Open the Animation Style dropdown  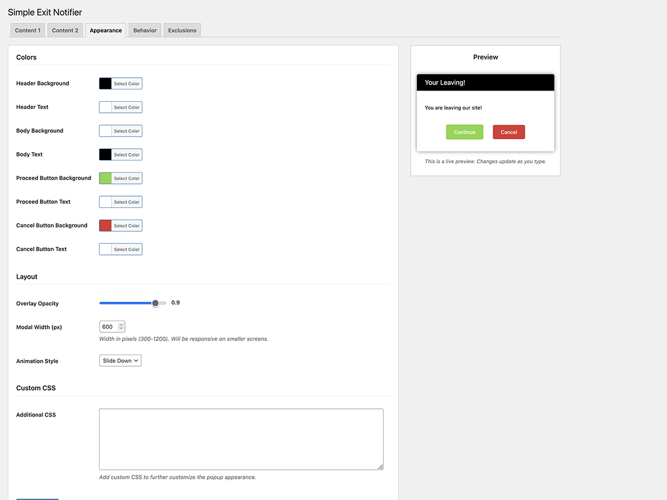[121, 361]
